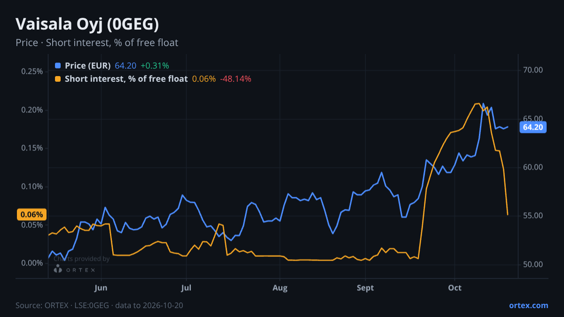564x317 pixels.
Task: Click the Jun x-axis label
Action: pyautogui.click(x=101, y=287)
